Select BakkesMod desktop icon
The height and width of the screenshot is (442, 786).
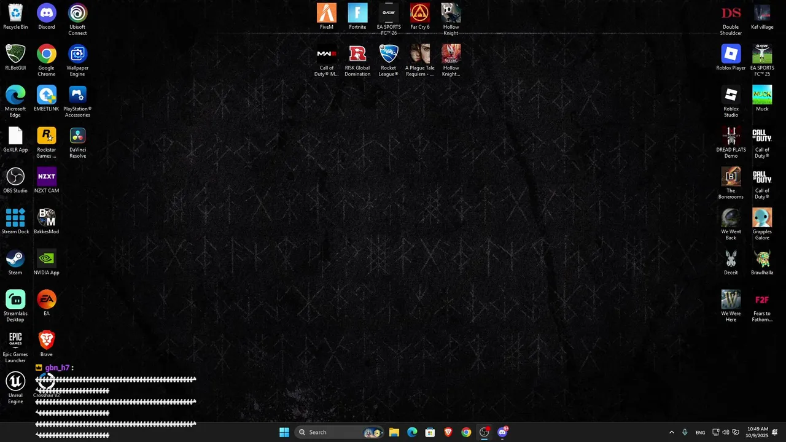click(47, 222)
